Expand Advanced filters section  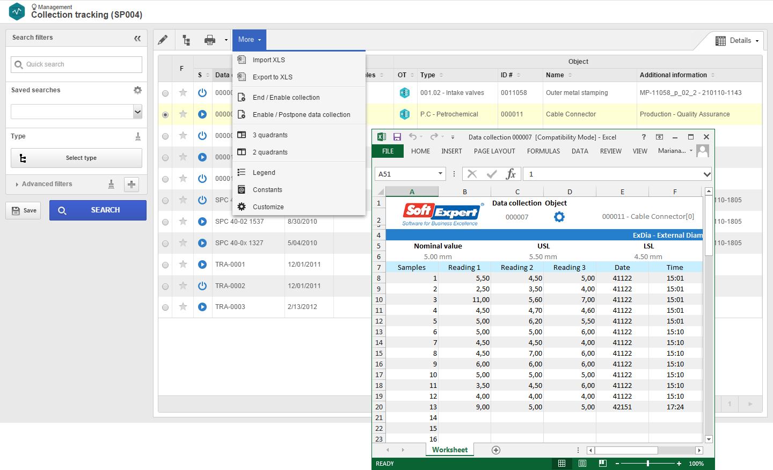(43, 184)
